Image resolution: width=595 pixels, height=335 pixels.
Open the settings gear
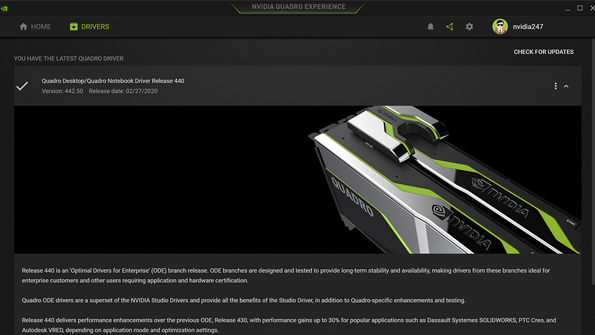pyautogui.click(x=469, y=26)
